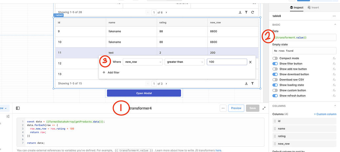Enable Download raw CSV toggle
This screenshot has width=340, height=152.
click(275, 80)
